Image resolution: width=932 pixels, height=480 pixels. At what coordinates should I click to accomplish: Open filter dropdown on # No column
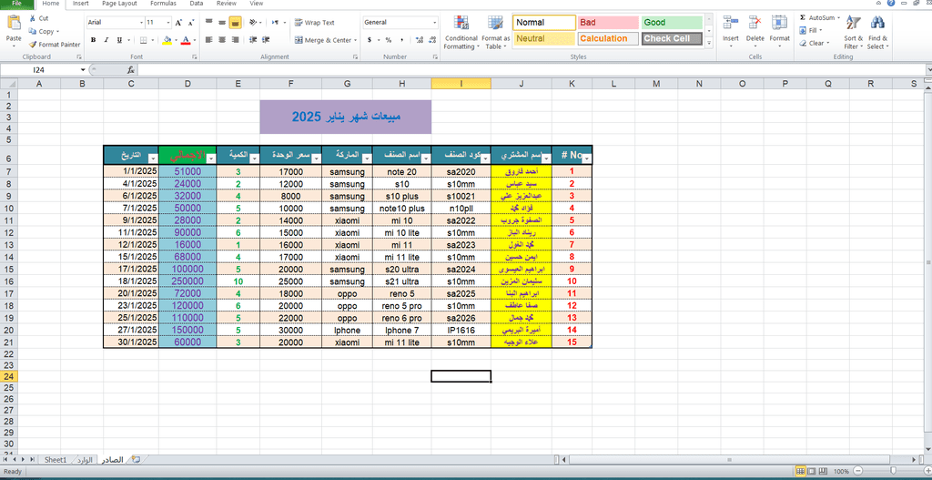click(x=587, y=158)
